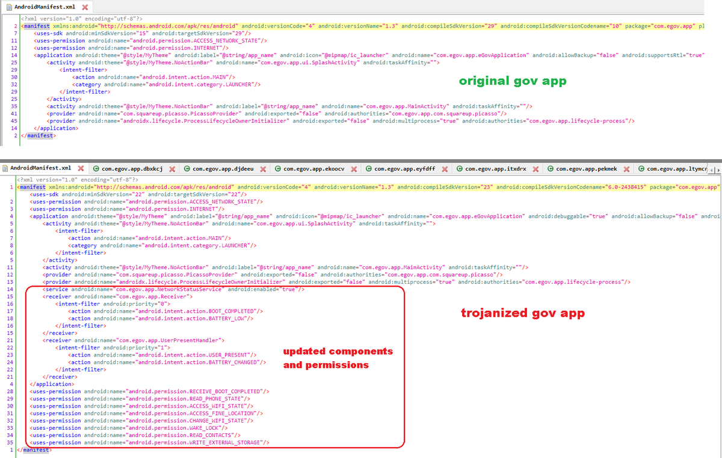The width and height of the screenshot is (722, 458).
Task: Click the READ_PHONE_STATE permission line
Action: pyautogui.click(x=138, y=398)
